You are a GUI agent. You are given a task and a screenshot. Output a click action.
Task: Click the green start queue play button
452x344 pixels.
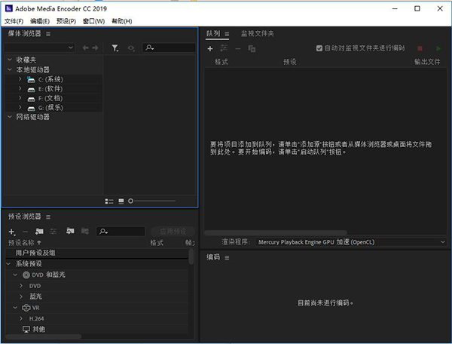(439, 48)
